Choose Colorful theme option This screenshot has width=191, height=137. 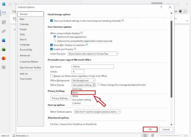[x=83, y=103]
